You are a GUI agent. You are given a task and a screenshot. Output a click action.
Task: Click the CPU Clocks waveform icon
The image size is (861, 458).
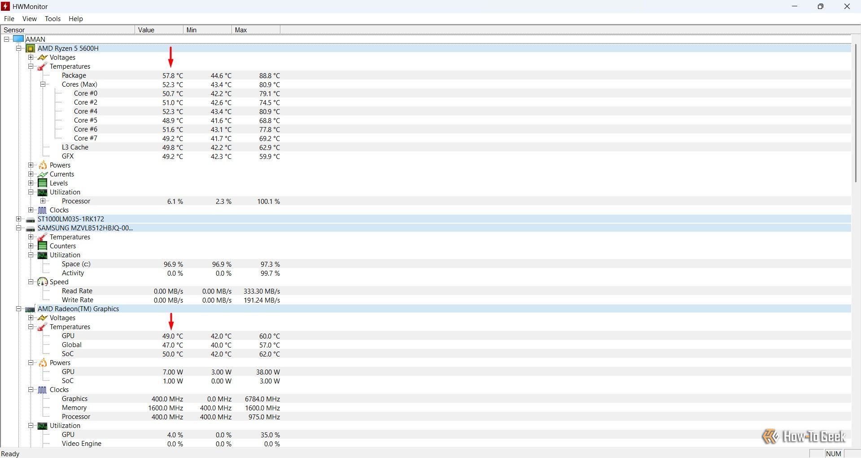[x=43, y=210]
